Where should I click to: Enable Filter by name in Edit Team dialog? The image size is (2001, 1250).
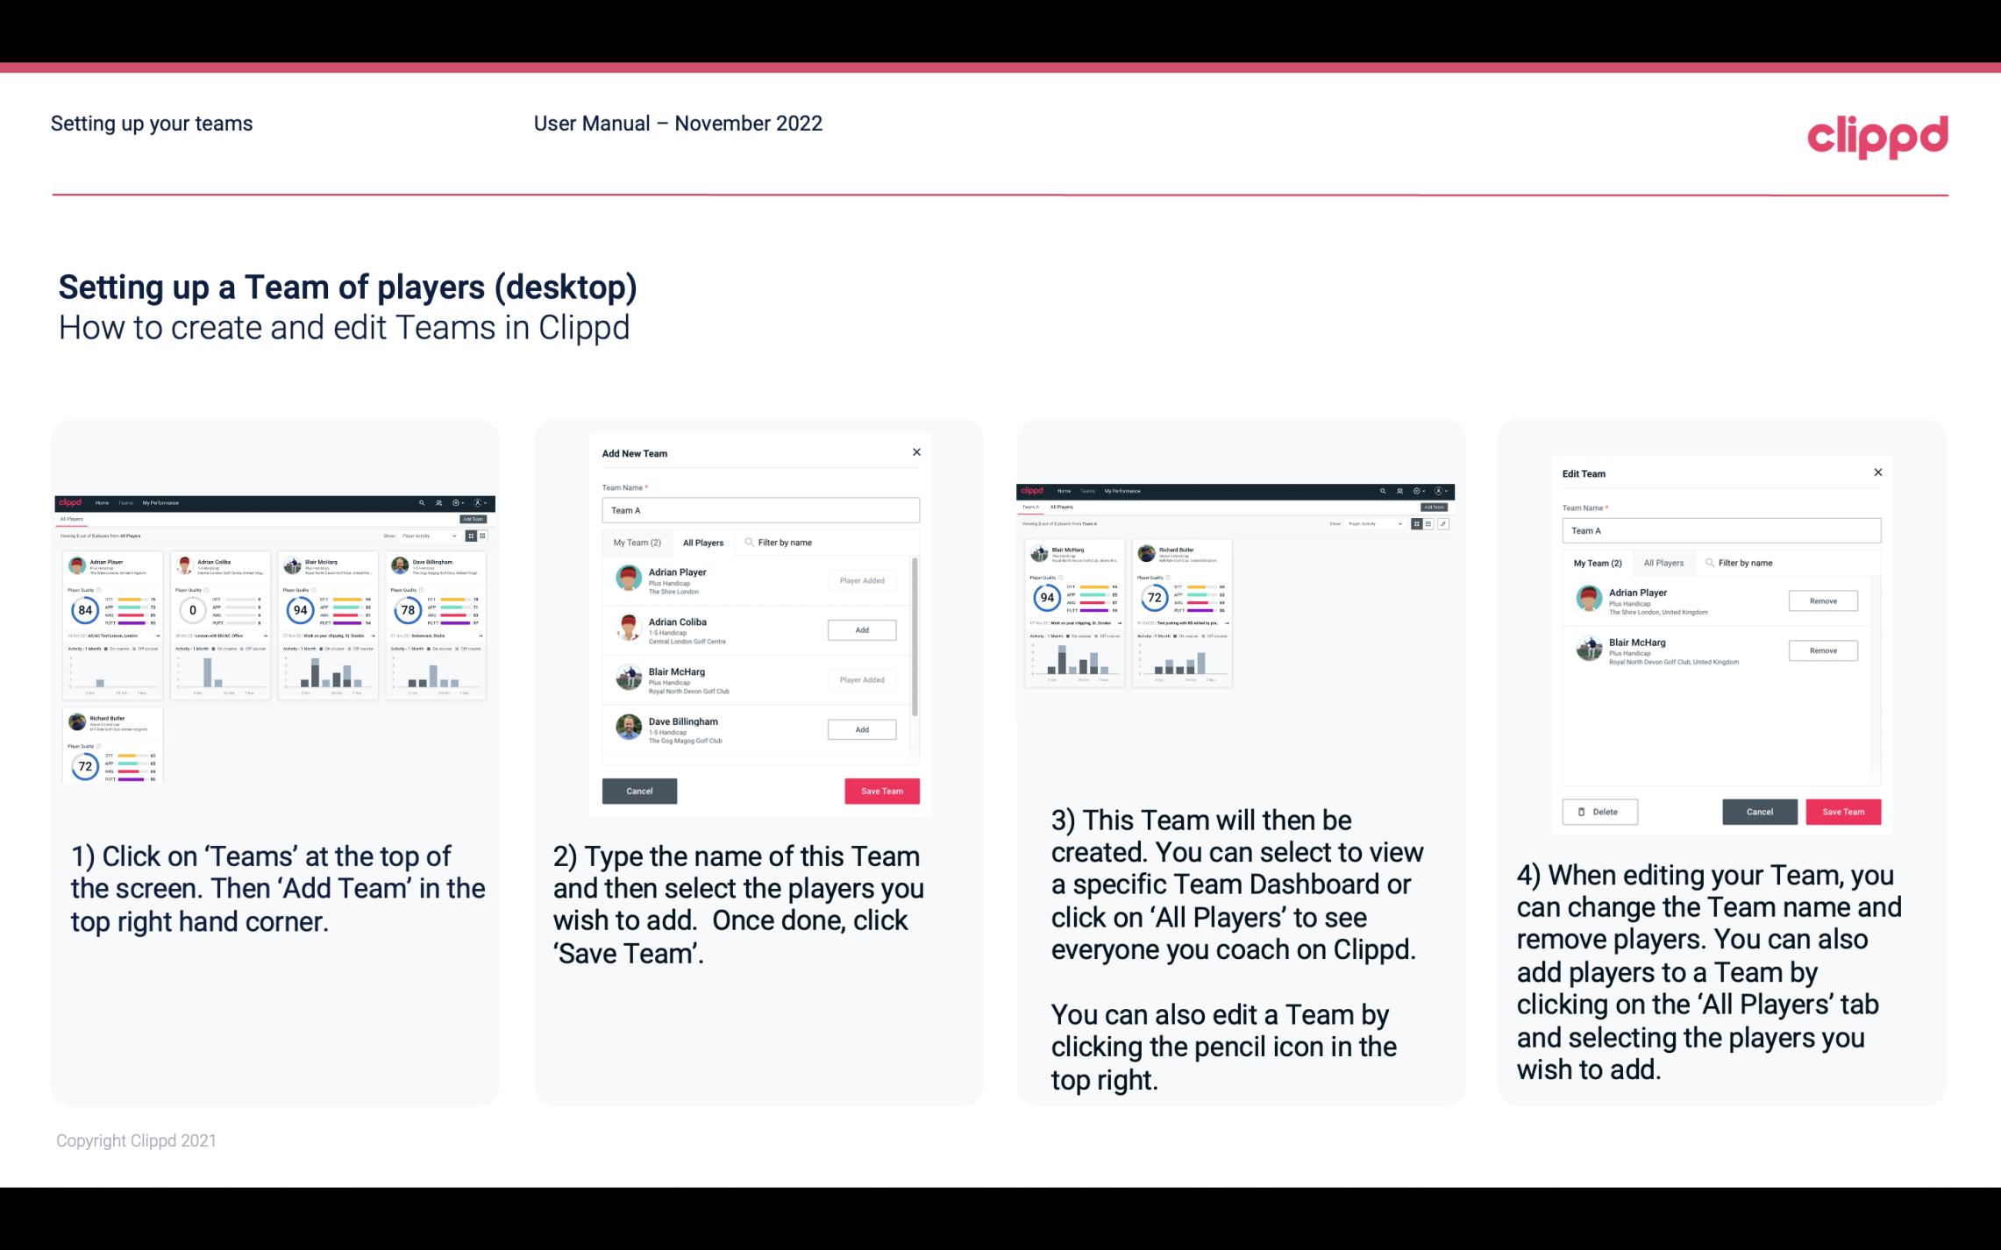tap(1743, 563)
